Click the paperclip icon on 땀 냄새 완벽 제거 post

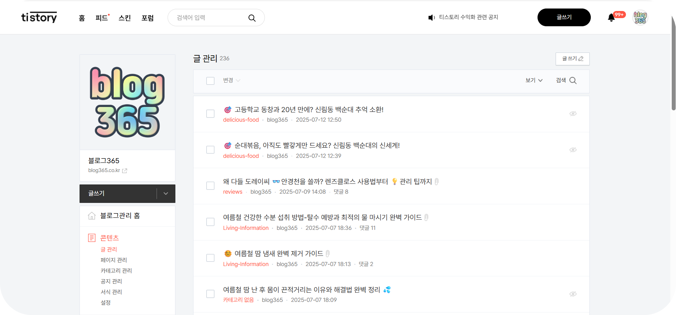tap(328, 254)
